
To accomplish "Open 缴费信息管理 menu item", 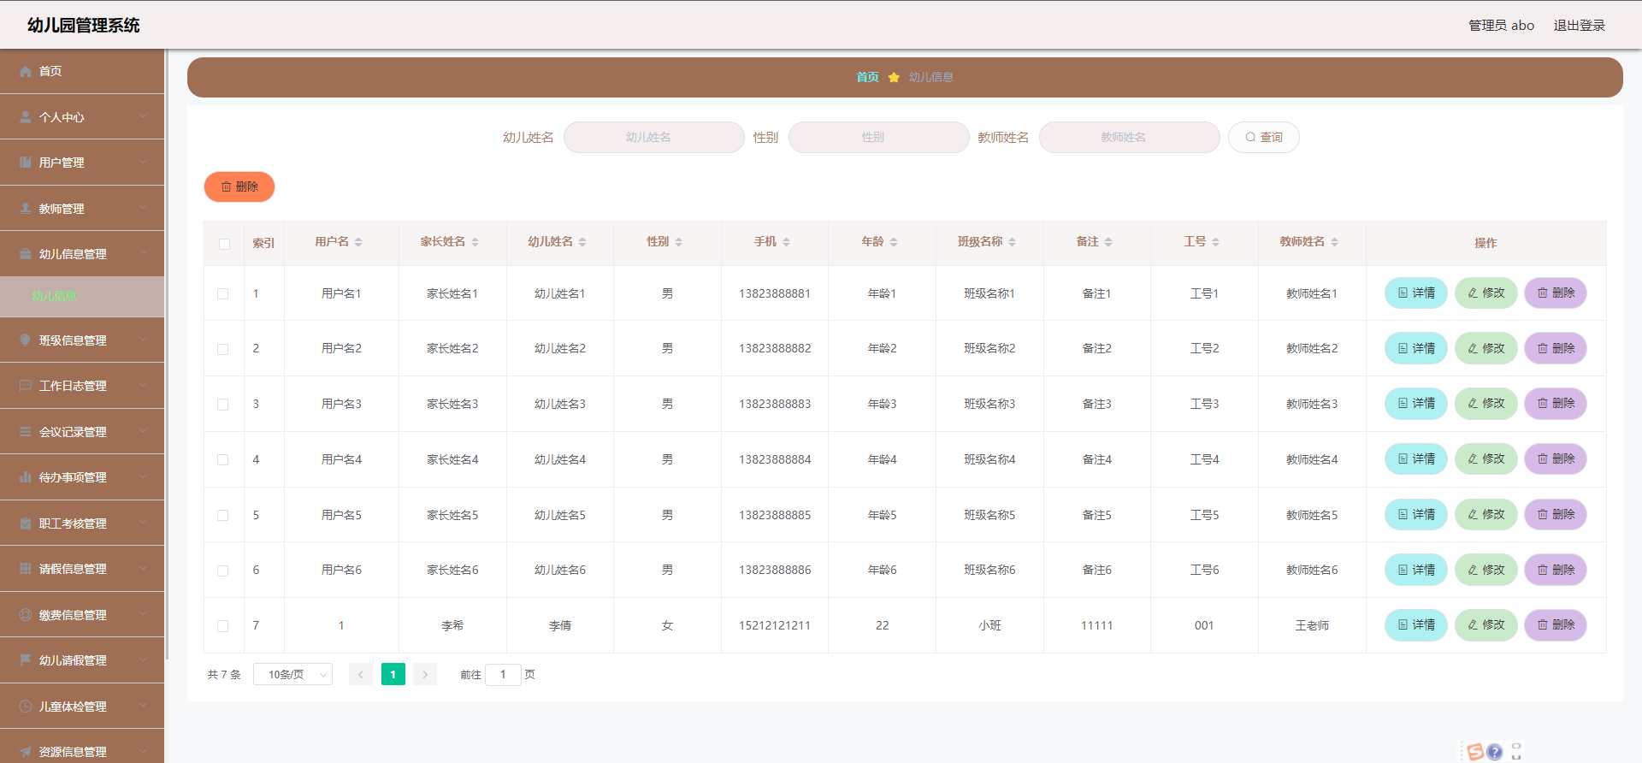I will pos(82,615).
